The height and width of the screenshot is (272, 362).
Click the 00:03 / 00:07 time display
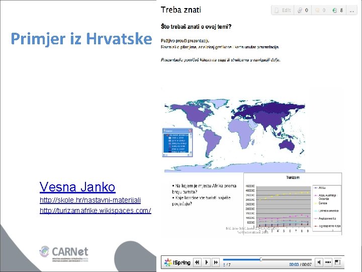pyautogui.click(x=300, y=264)
